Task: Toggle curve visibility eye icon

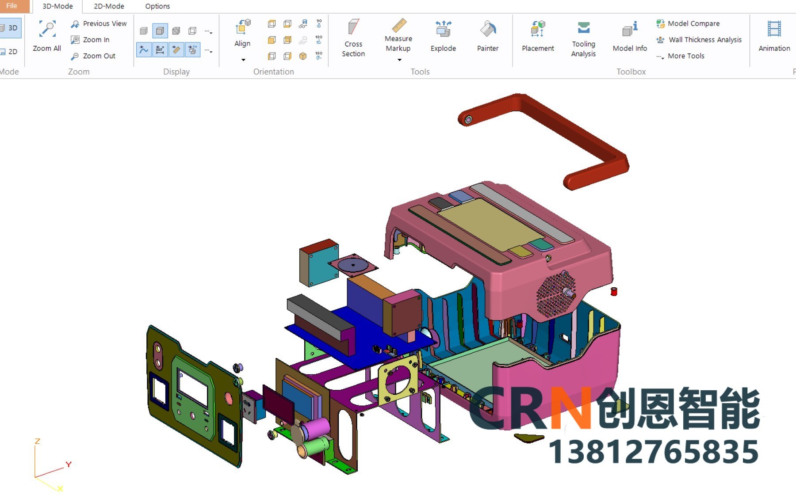Action: coord(144,50)
